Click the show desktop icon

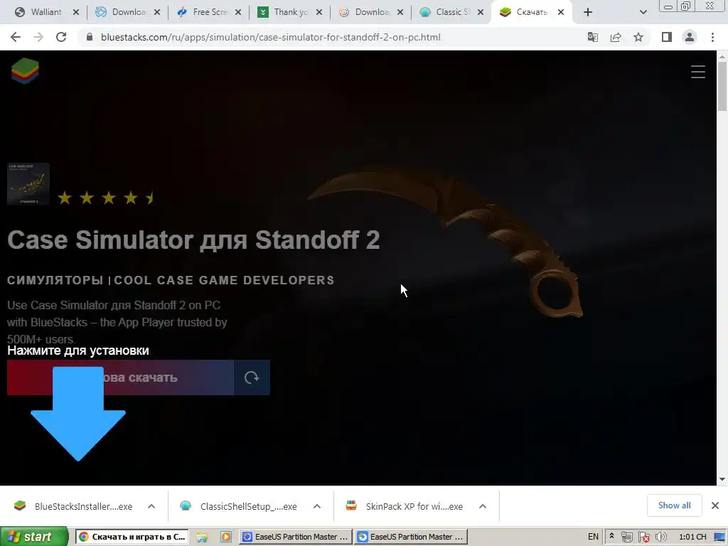[x=719, y=537]
